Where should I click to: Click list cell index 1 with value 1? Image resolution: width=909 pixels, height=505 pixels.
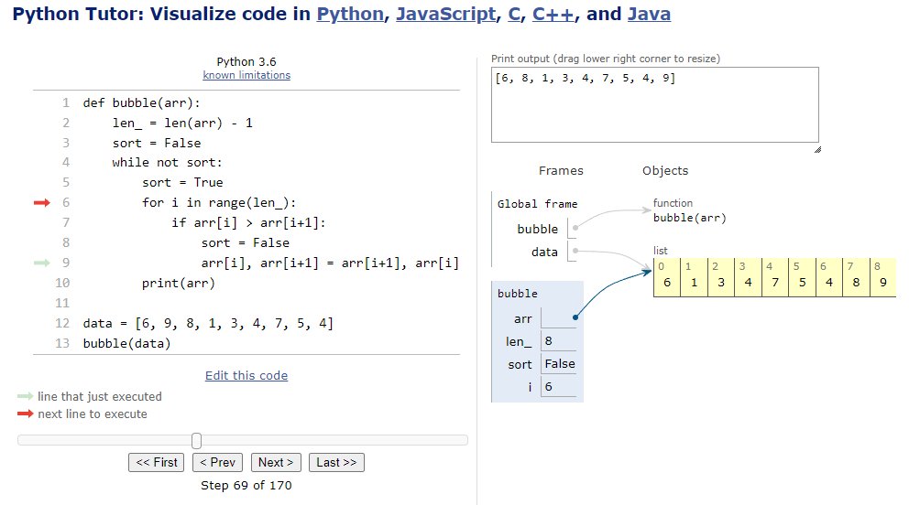click(x=694, y=277)
